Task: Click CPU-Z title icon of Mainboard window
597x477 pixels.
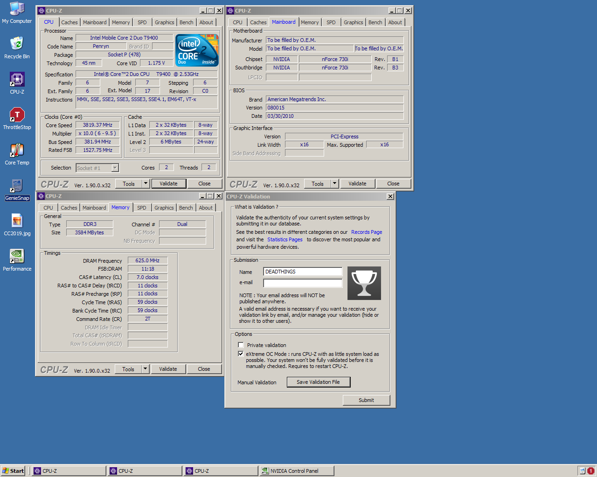Action: click(230, 10)
